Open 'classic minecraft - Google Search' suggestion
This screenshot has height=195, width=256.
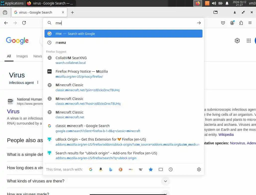click(x=123, y=128)
